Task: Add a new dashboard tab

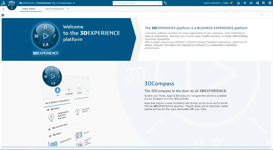Action: pos(68,9)
